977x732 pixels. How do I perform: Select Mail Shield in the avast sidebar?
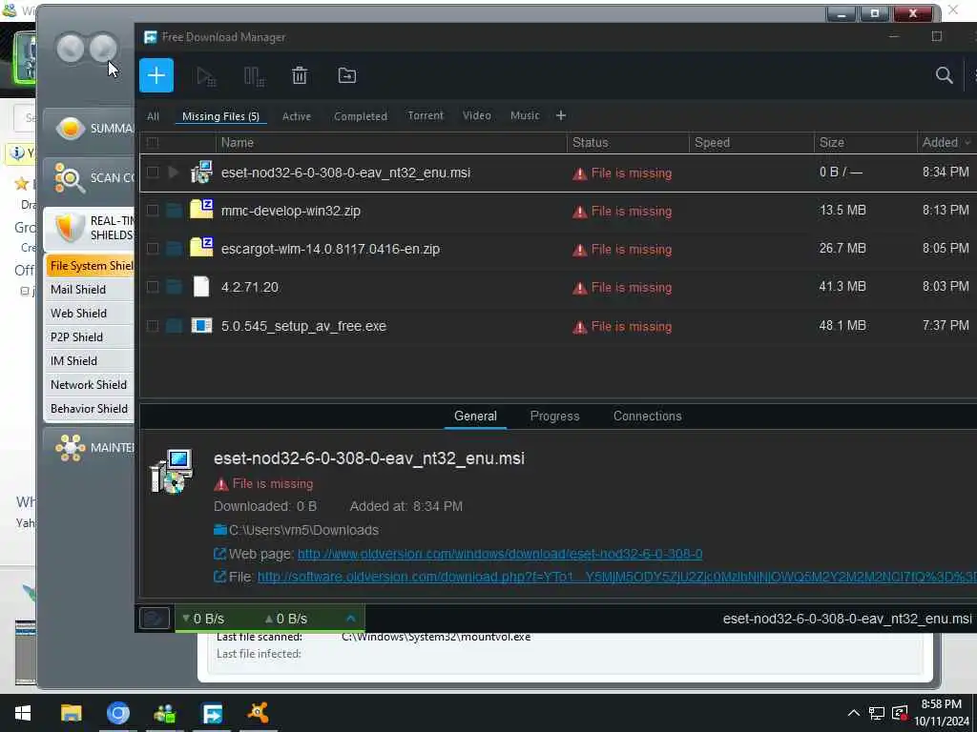(90, 290)
